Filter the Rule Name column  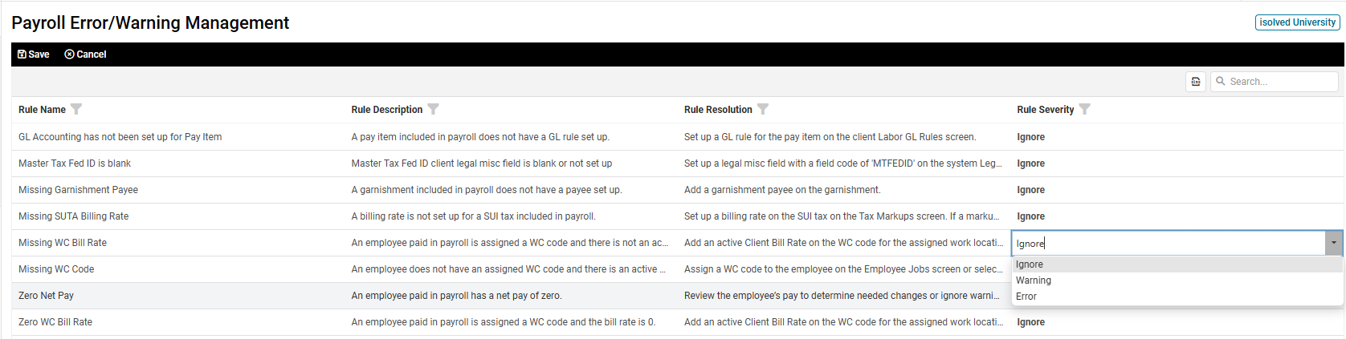[x=76, y=109]
